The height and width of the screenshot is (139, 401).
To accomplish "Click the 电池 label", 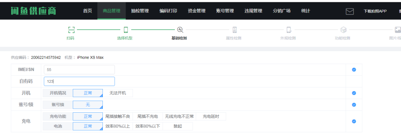I will pos(58,126).
